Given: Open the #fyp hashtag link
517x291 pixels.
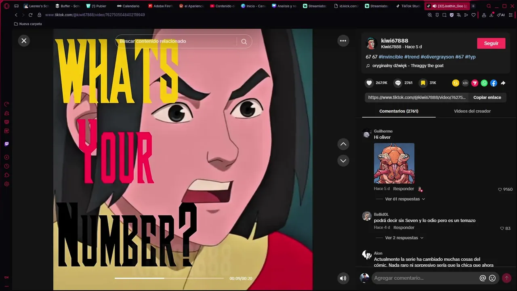Looking at the screenshot, I should point(470,57).
